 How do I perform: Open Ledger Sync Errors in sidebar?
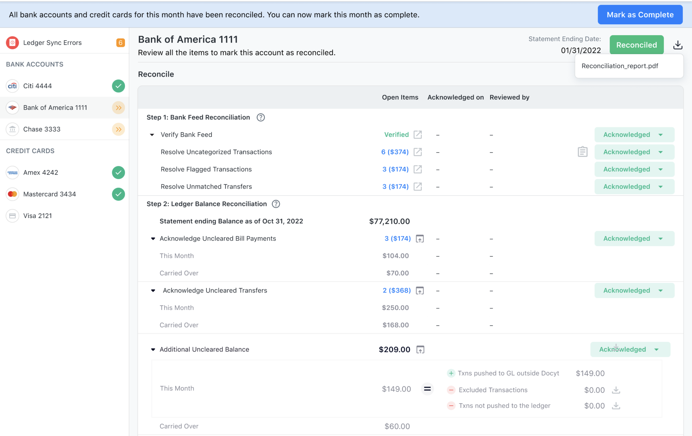[64, 43]
